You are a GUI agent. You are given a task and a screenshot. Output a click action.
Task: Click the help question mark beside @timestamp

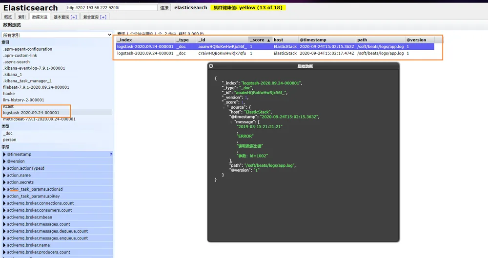(111, 155)
